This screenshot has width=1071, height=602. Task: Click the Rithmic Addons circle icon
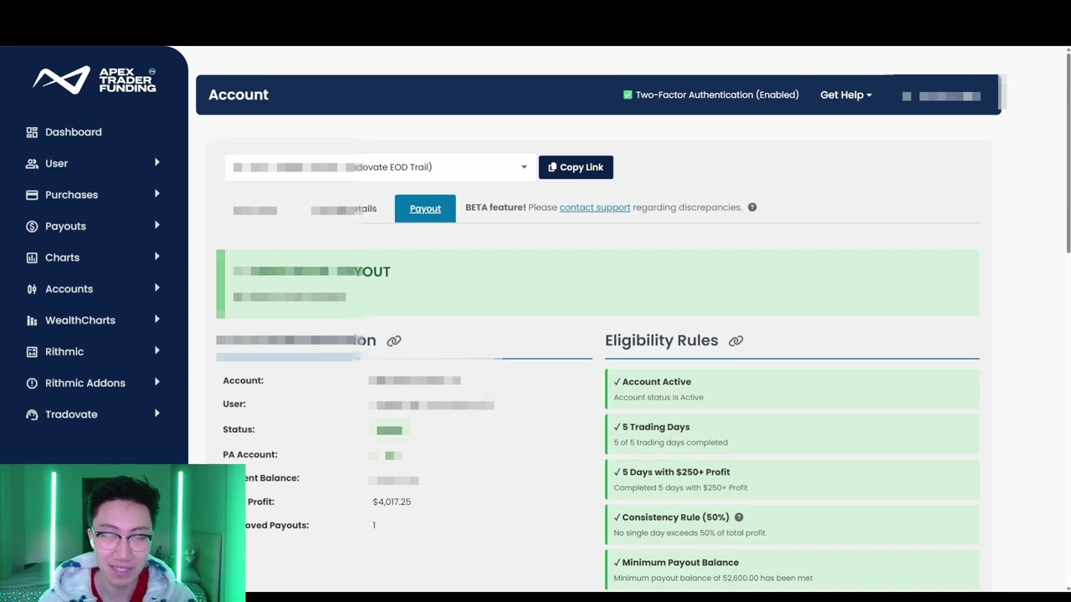pos(32,383)
